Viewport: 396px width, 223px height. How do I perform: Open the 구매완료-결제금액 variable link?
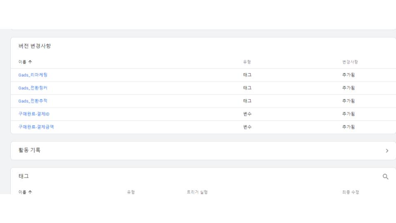36,127
